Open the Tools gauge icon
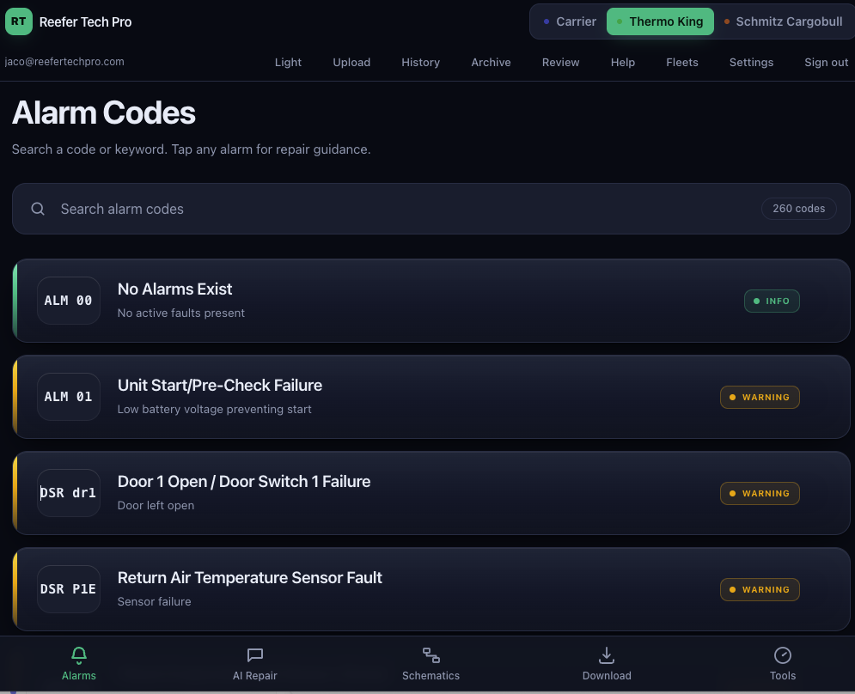The image size is (855, 694). 783,655
